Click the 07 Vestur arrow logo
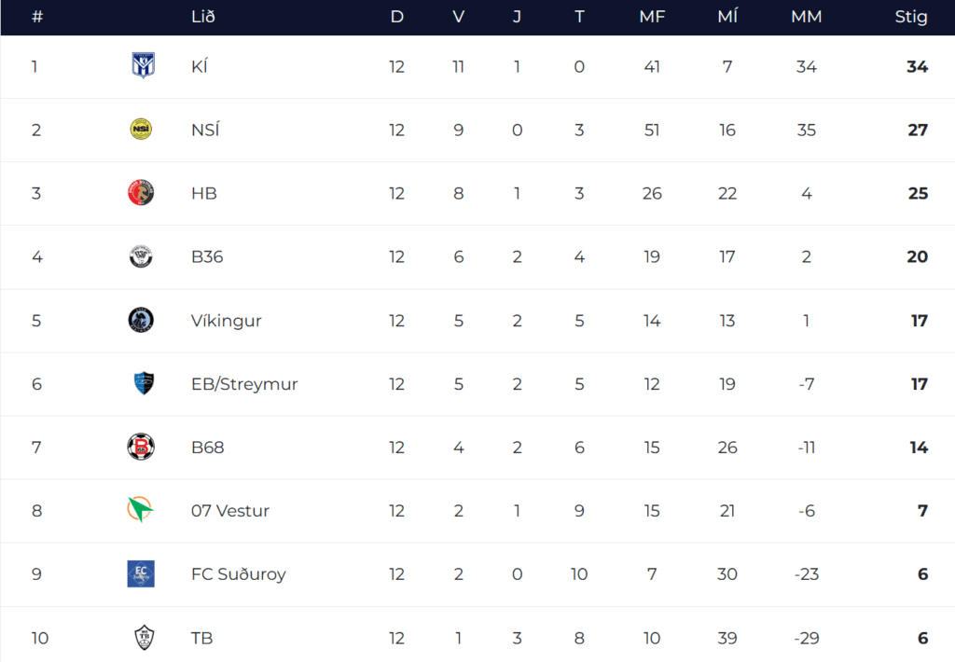 (x=140, y=510)
